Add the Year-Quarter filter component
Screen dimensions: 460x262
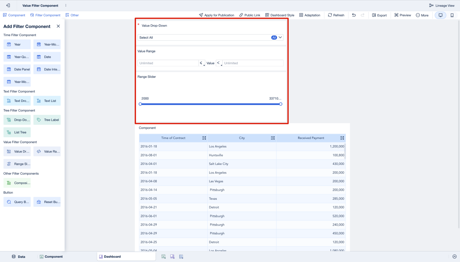(17, 57)
